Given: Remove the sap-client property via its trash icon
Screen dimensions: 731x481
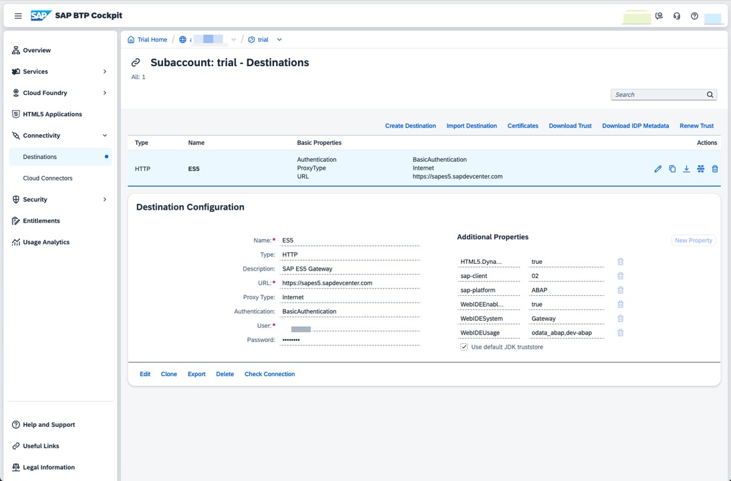Looking at the screenshot, I should (x=620, y=276).
